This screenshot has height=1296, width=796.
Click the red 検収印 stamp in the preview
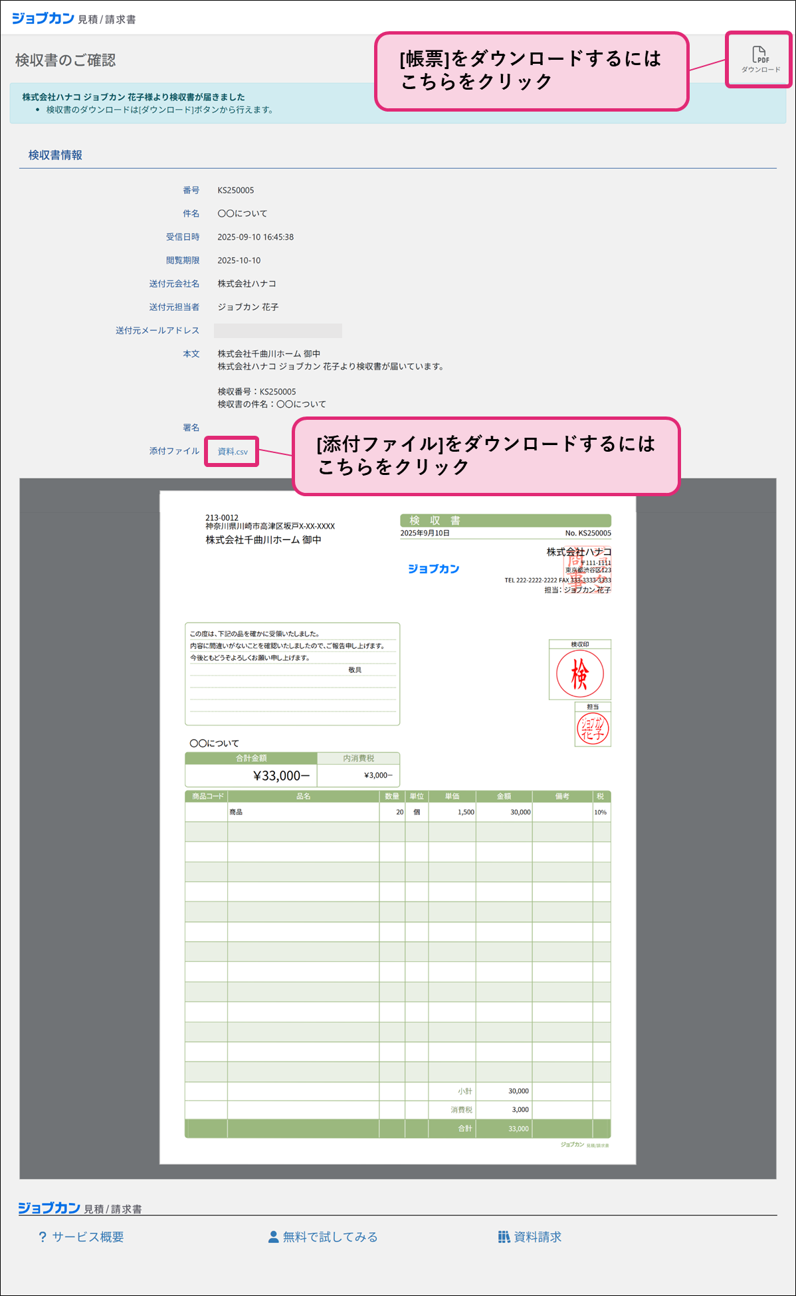click(579, 674)
